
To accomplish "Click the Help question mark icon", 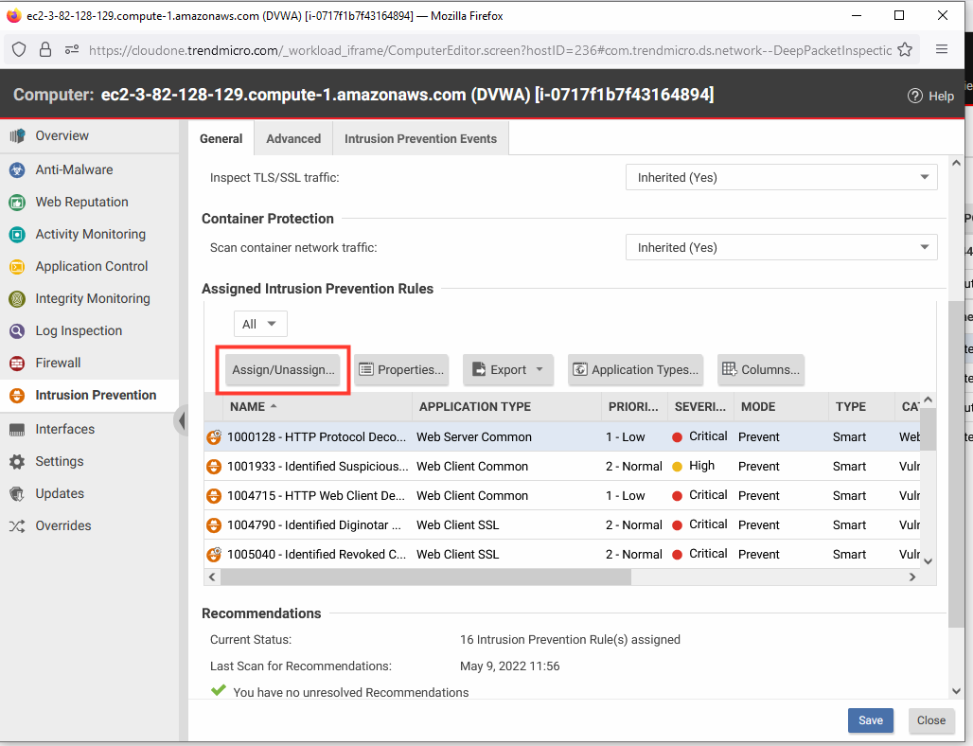I will 914,96.
